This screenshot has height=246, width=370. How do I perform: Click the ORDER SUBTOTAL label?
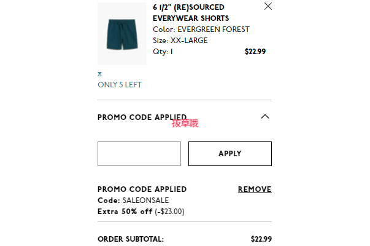point(131,239)
